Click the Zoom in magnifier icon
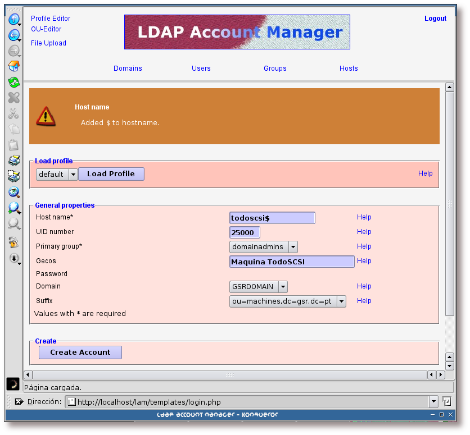470x435 pixels. pyautogui.click(x=13, y=208)
